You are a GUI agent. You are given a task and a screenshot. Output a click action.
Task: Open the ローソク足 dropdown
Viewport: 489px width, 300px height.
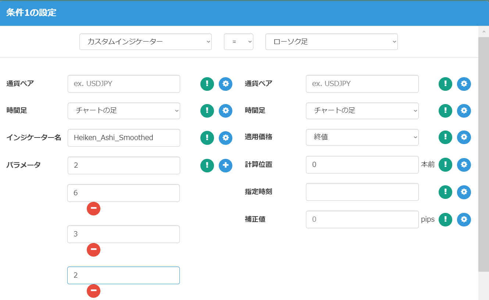[x=332, y=42]
